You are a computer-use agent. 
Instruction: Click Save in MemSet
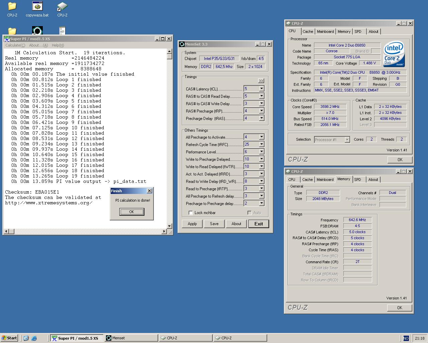tap(214, 224)
